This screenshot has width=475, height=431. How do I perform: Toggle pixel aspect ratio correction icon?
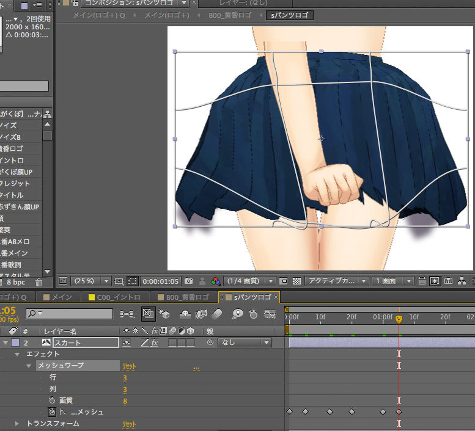point(422,281)
